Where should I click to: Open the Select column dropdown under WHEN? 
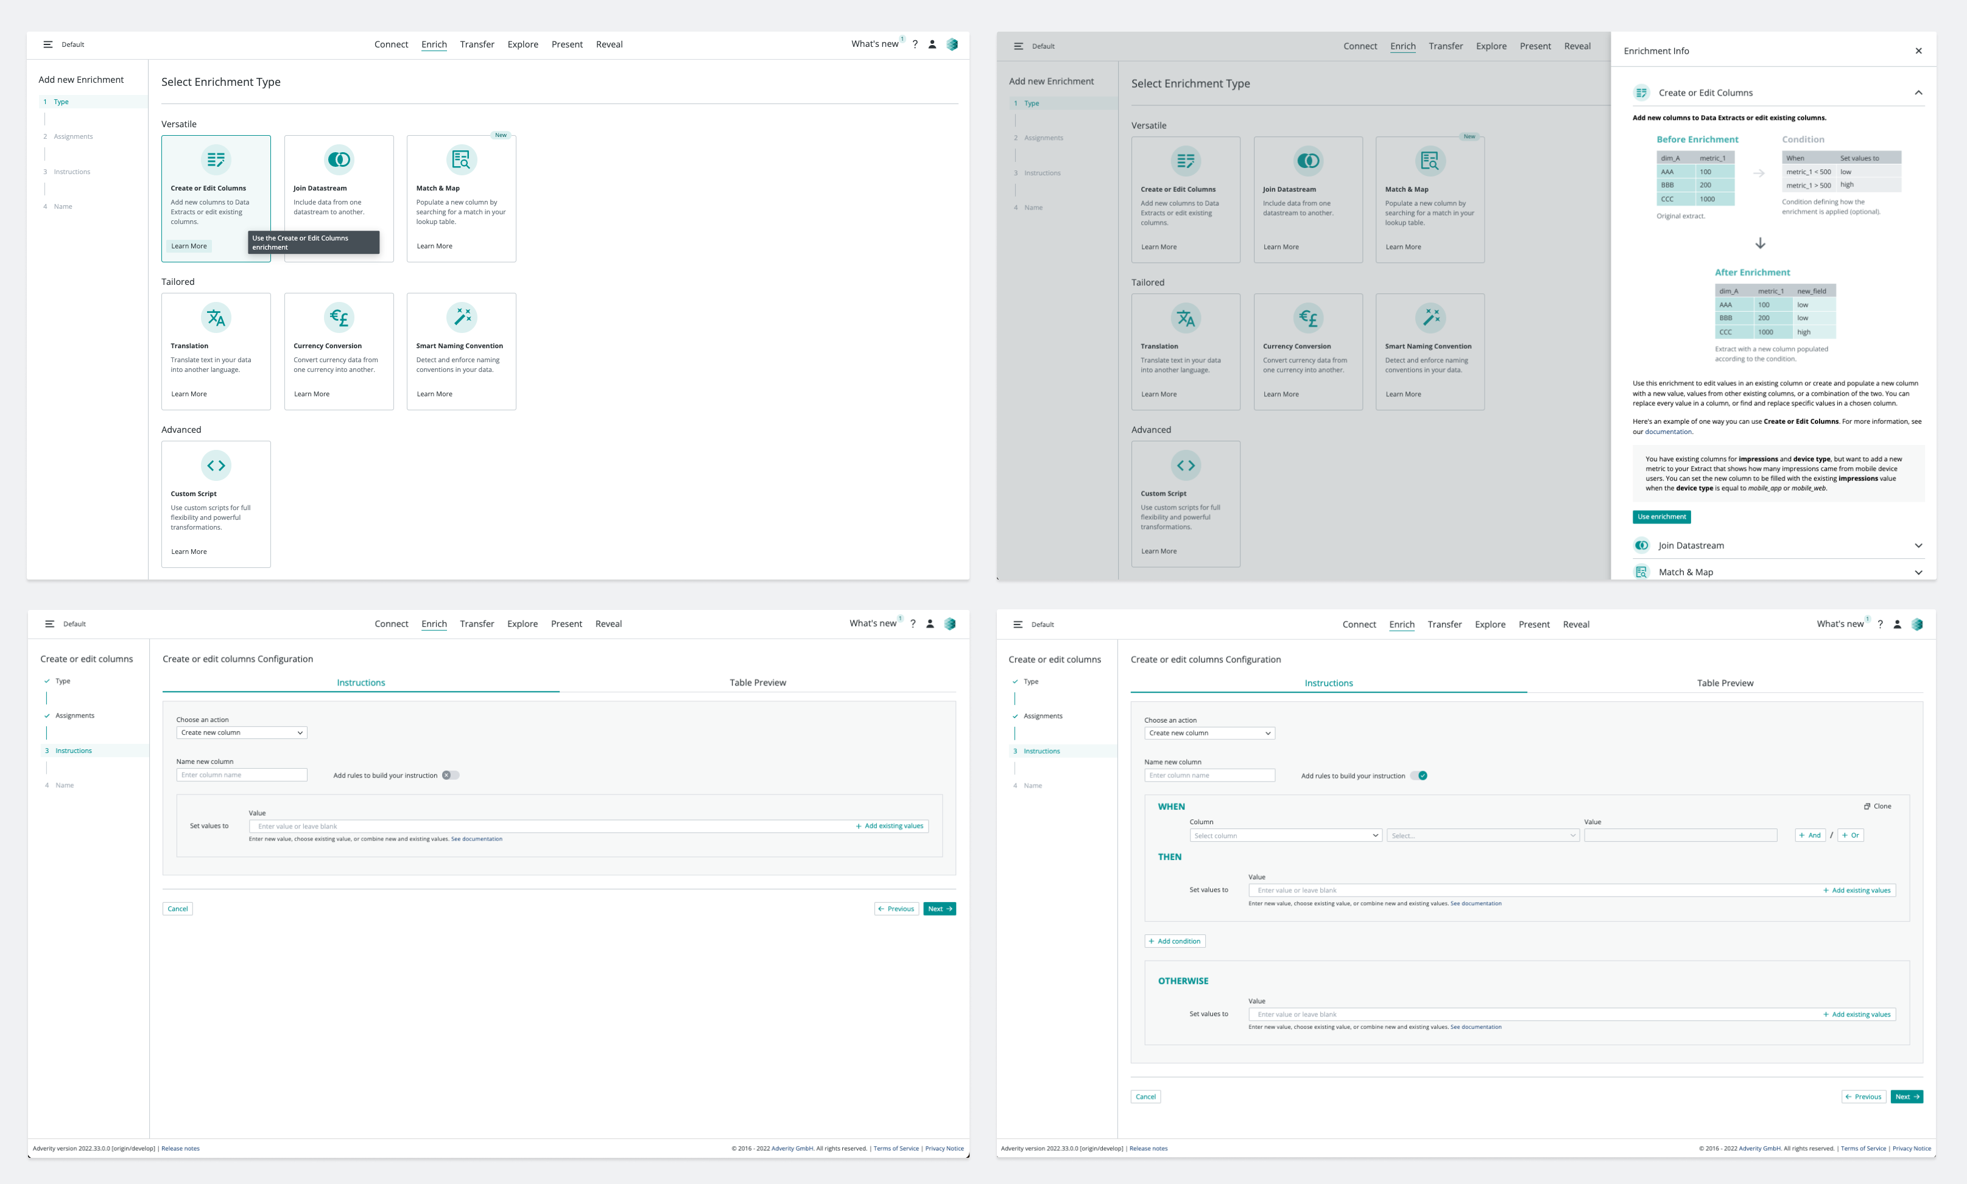pos(1285,835)
